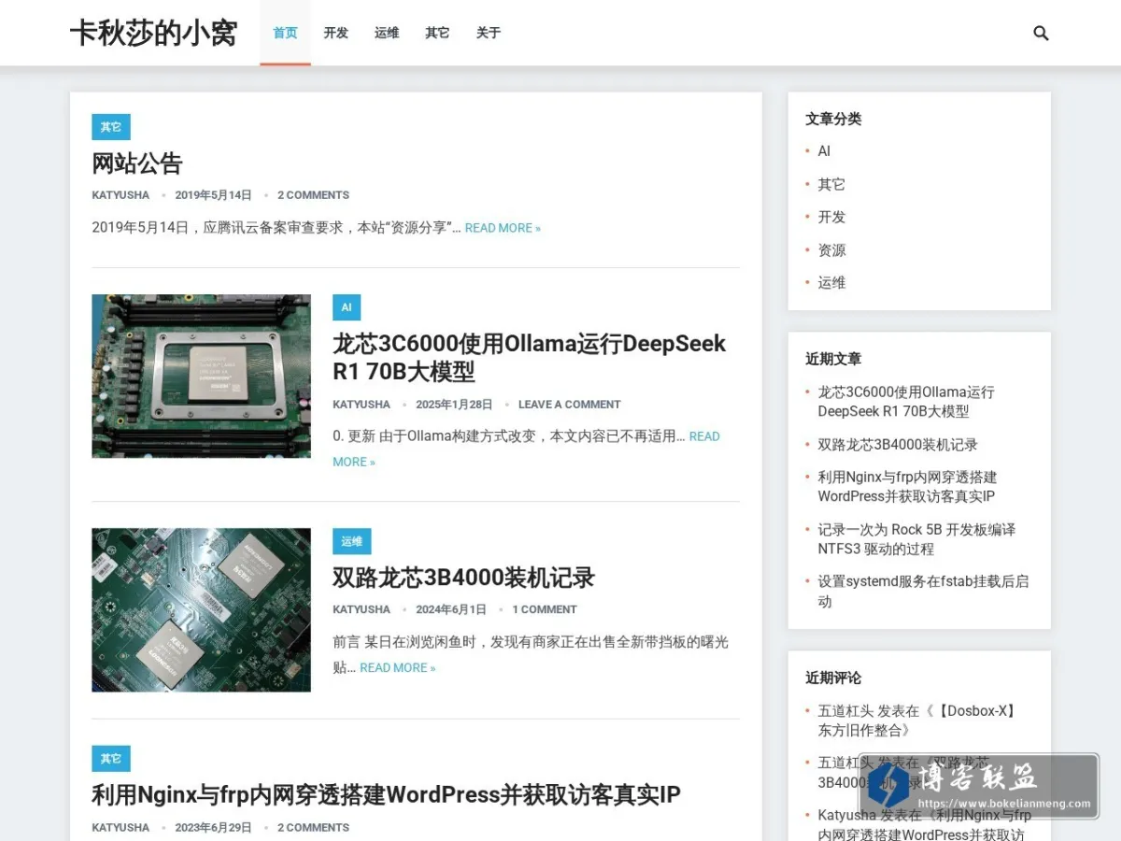Click KATYUSHA author of 网站公告
The width and height of the screenshot is (1121, 841).
tap(121, 195)
